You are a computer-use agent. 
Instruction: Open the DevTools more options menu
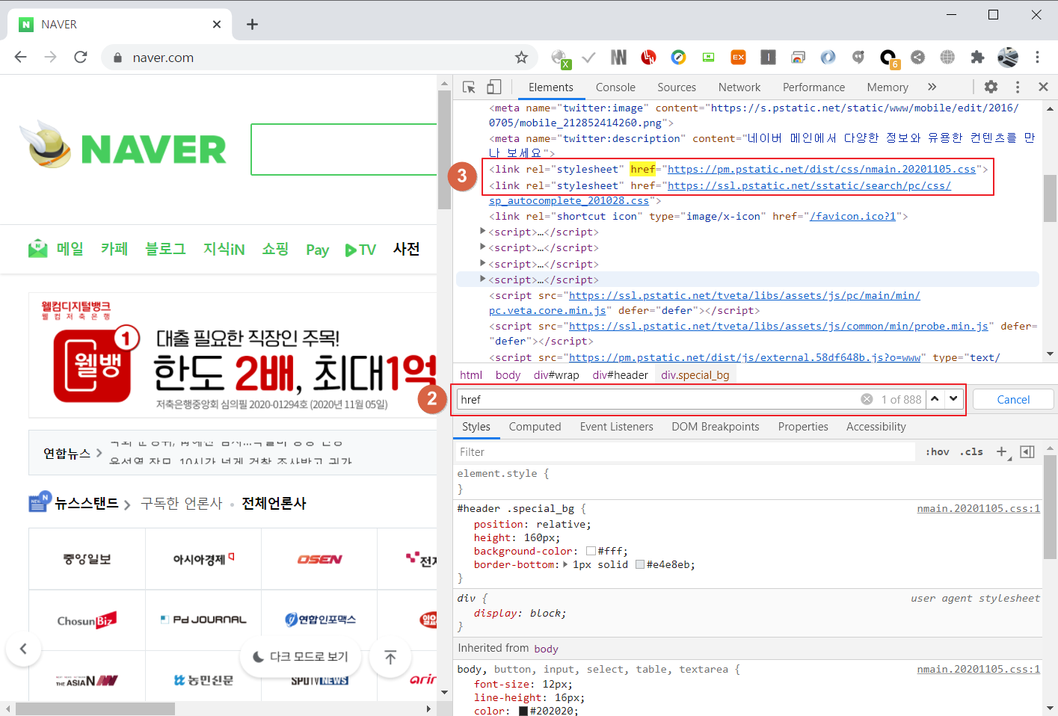(1018, 87)
